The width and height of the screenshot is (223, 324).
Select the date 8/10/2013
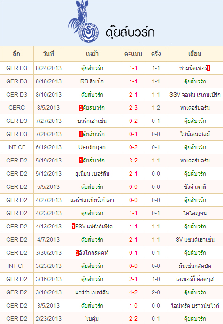pos(49,95)
